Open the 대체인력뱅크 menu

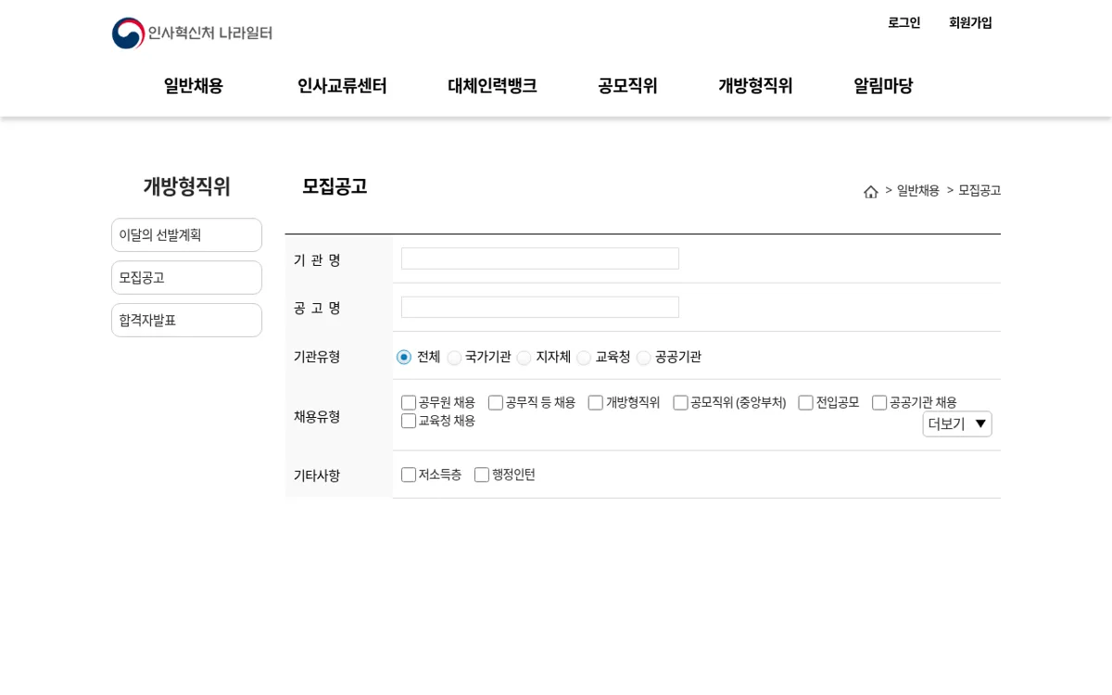492,86
